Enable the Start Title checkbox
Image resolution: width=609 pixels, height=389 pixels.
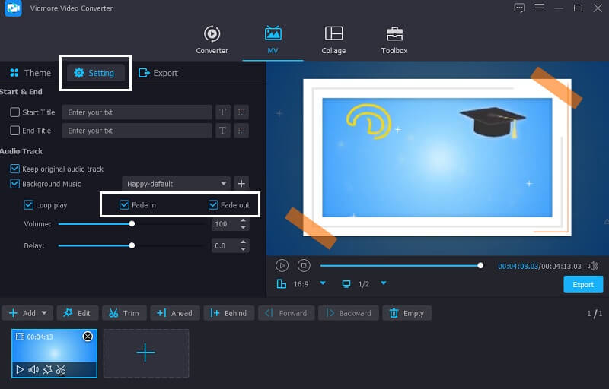15,112
